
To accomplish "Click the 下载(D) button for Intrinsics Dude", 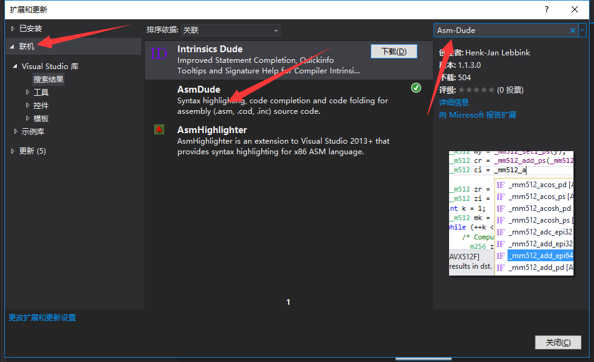I will (x=394, y=51).
